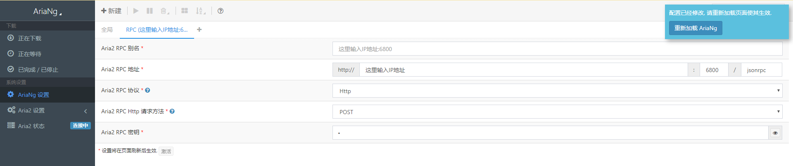
Task: Open 正在下载 in the sidebar
Action: [x=30, y=38]
